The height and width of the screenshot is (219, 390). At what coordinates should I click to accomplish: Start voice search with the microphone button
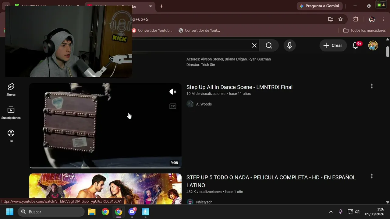click(x=289, y=45)
